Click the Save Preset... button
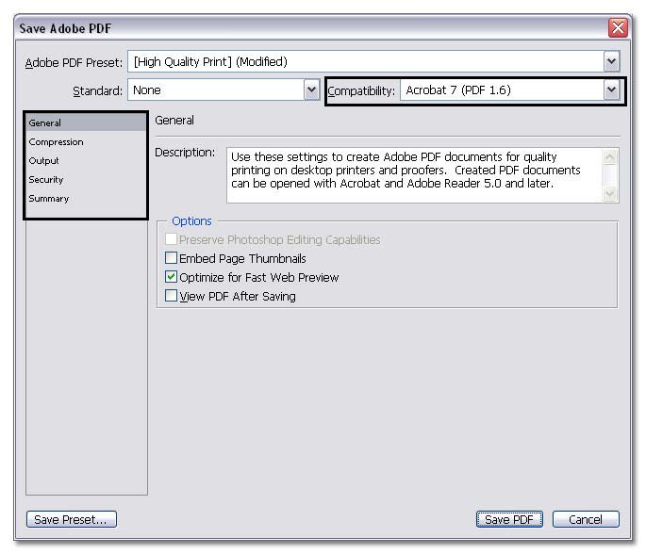The image size is (646, 554). click(72, 519)
